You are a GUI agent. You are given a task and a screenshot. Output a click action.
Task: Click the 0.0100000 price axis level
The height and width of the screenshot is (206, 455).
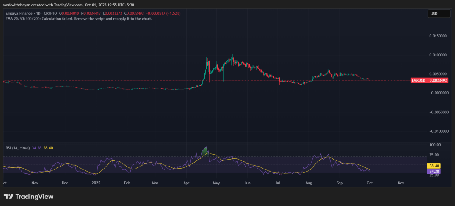439,55
